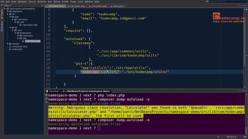Image resolution: width=248 pixels, height=139 pixels.
Task: Click the 19:22 cursor position indicator
Action: point(231,137)
